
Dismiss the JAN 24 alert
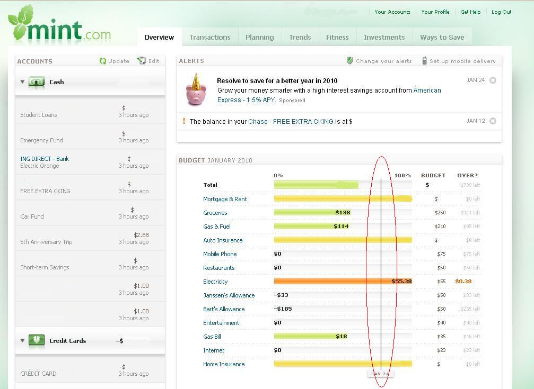point(493,80)
